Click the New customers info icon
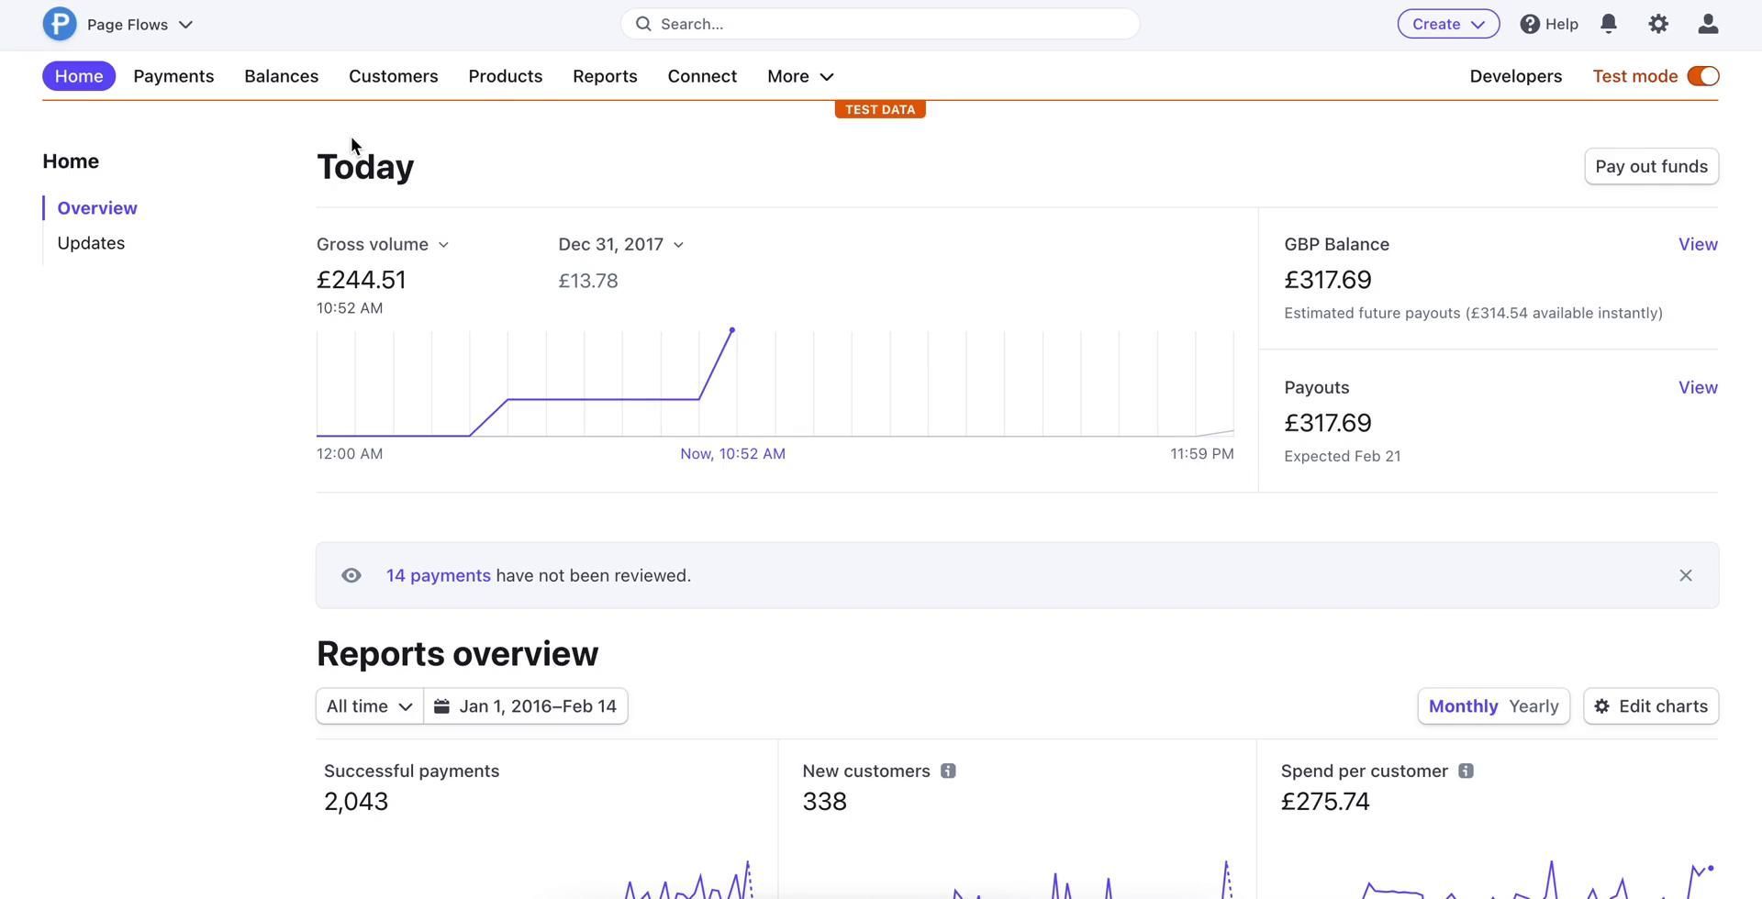The width and height of the screenshot is (1762, 899). pos(948,771)
